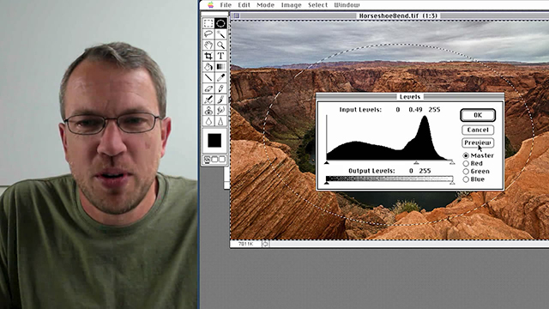Click the Cancel button in Levels

tap(478, 130)
